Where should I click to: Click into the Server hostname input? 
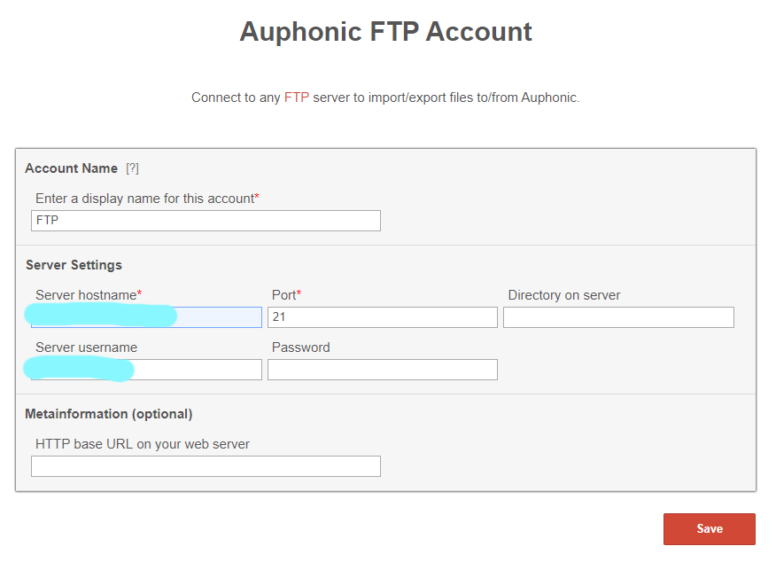tap(146, 316)
